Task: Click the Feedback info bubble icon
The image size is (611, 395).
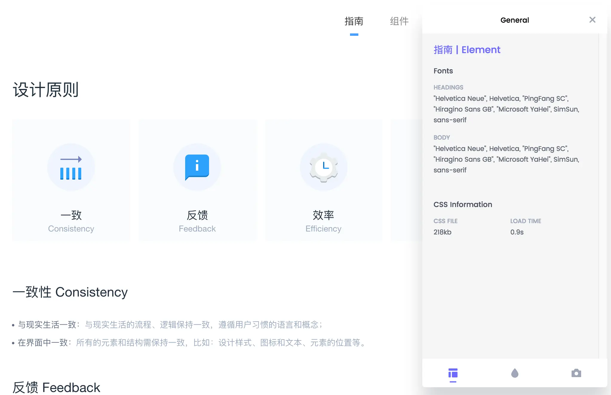Action: (197, 167)
